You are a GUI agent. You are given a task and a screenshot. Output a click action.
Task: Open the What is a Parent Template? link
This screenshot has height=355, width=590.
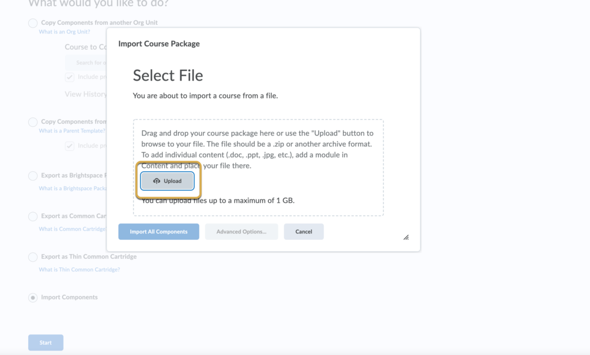coord(72,131)
